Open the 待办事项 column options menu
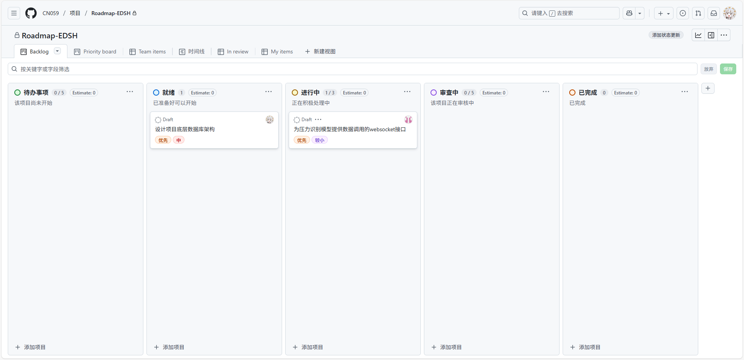 (130, 92)
